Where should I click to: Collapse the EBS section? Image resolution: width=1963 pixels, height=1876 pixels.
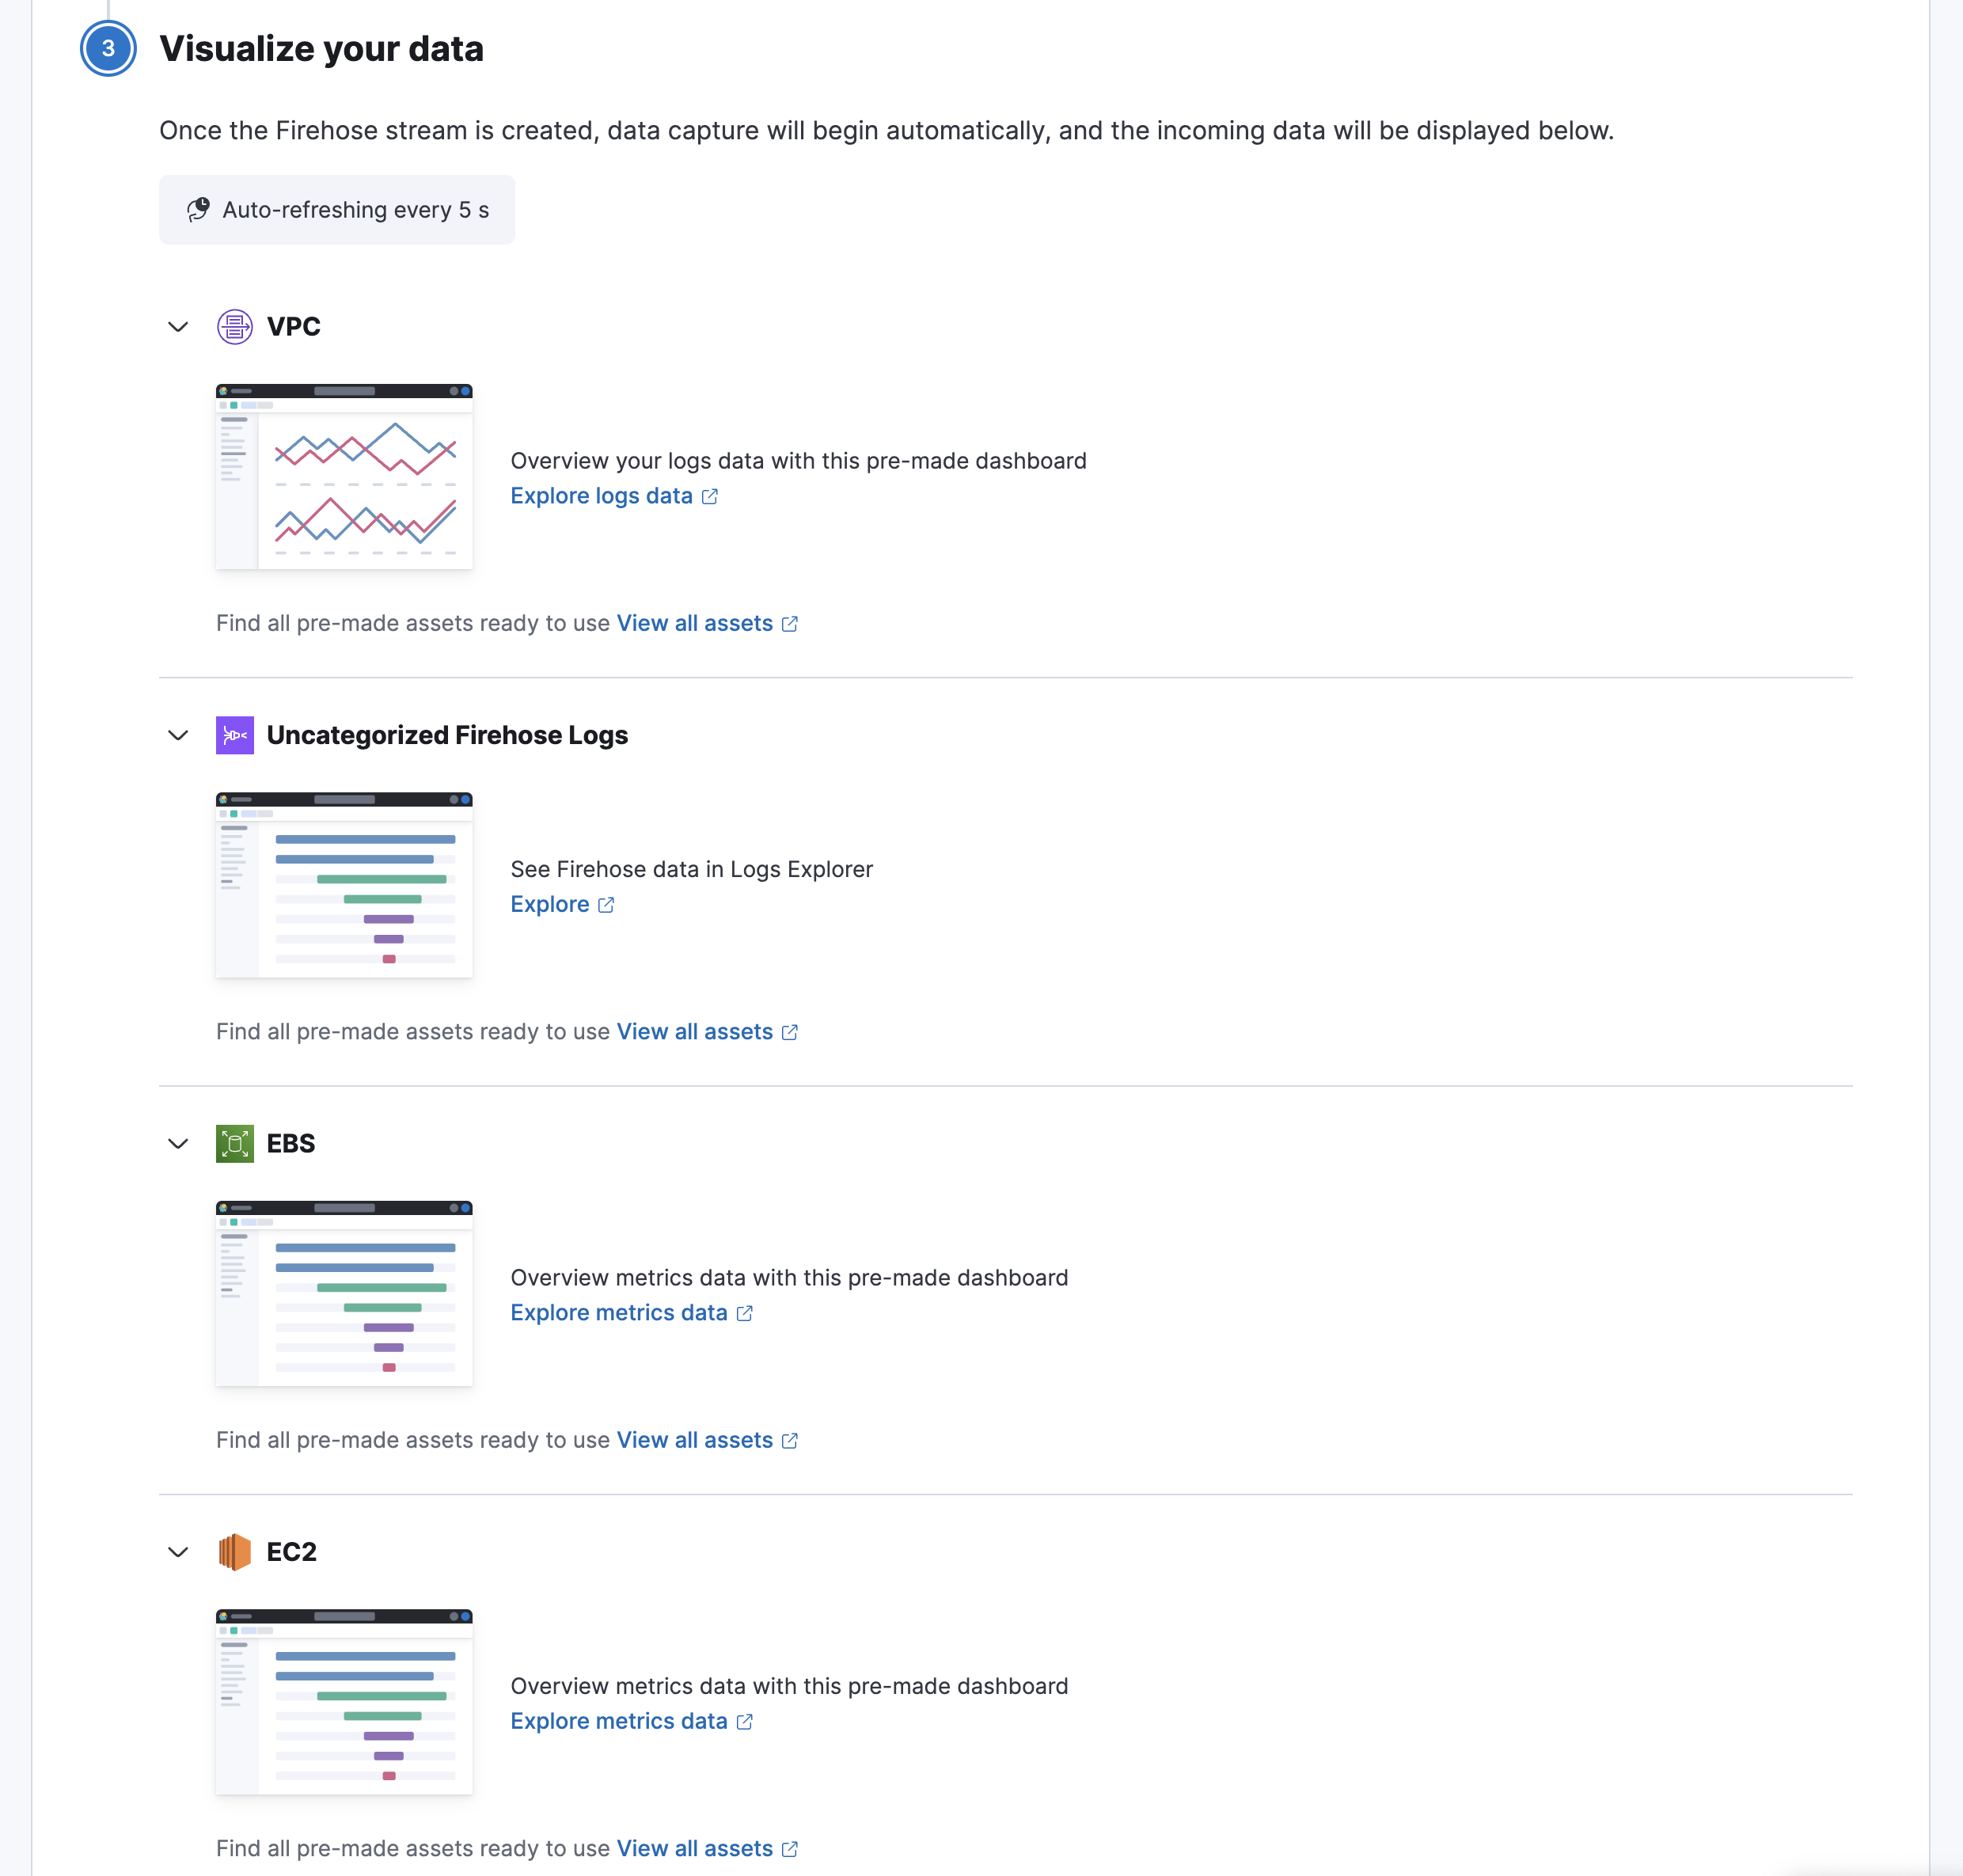(x=177, y=1144)
